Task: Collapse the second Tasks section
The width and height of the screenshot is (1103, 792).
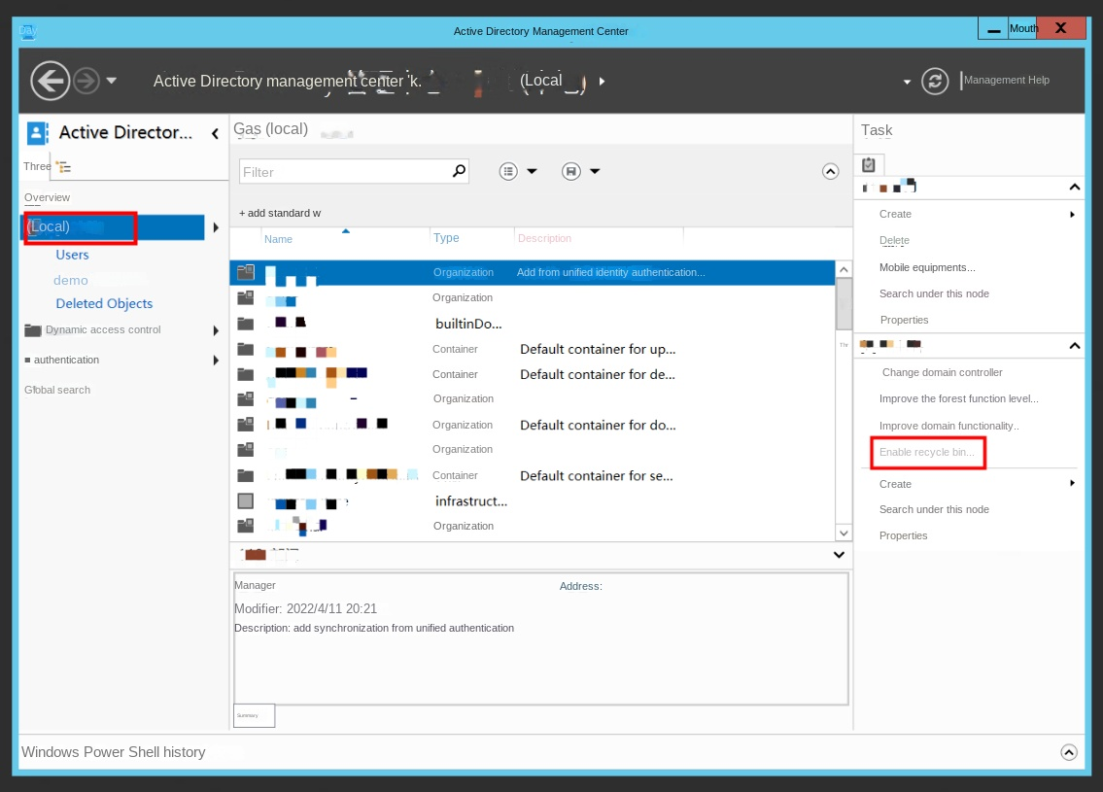Action: pos(1075,345)
